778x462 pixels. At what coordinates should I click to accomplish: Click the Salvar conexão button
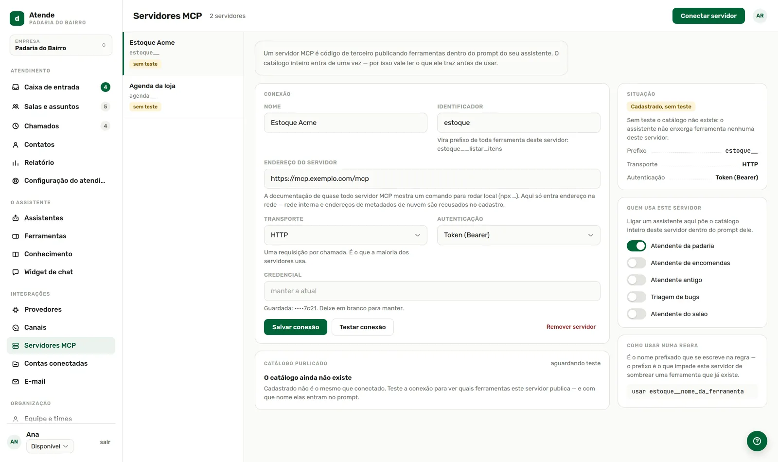click(x=296, y=327)
